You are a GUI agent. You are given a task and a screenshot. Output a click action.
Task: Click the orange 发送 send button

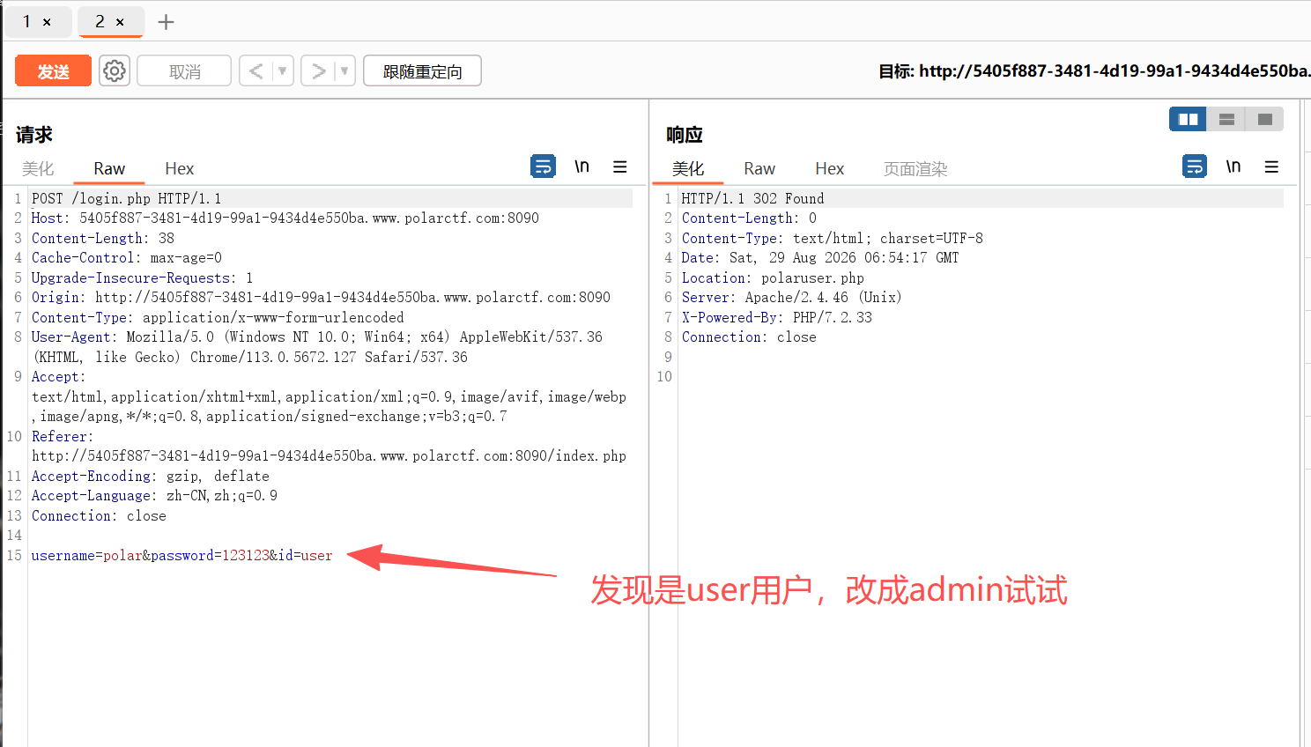[x=53, y=71]
